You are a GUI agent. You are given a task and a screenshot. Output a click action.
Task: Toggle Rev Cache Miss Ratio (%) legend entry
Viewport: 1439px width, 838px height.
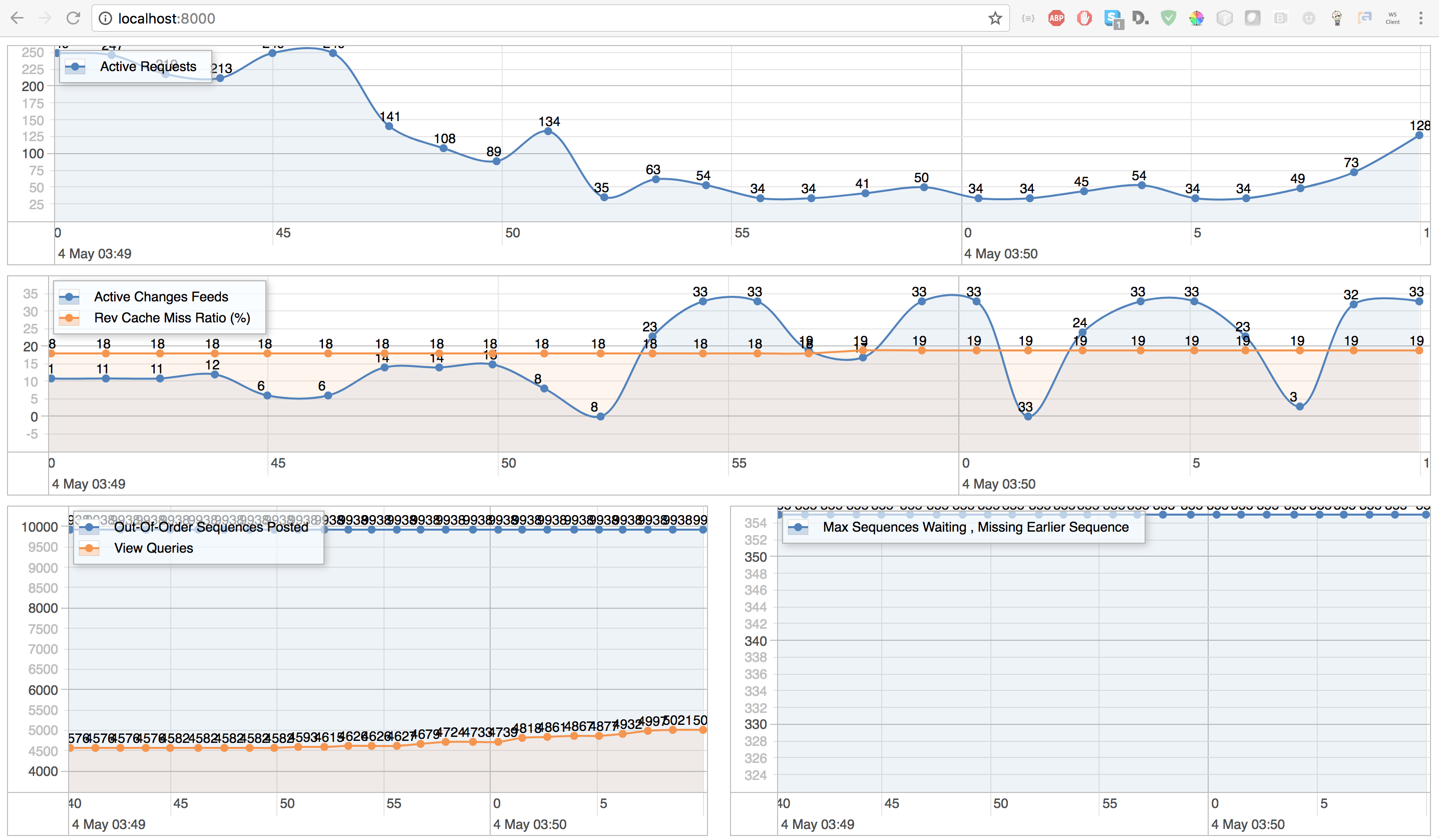171,318
